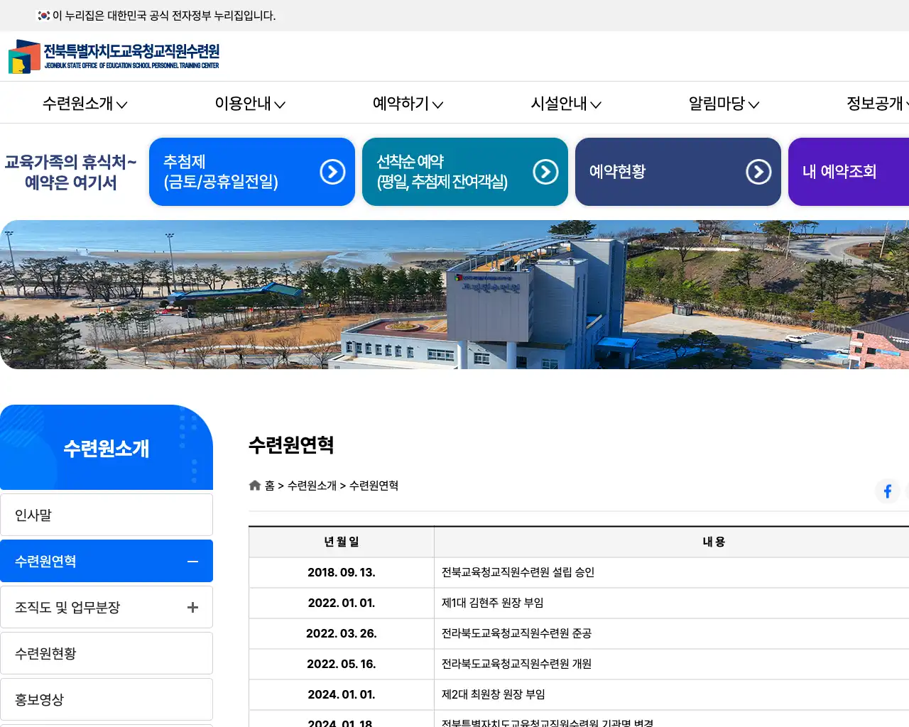Open the 정보공개 dropdown menu
Image resolution: width=909 pixels, height=727 pixels.
point(877,104)
